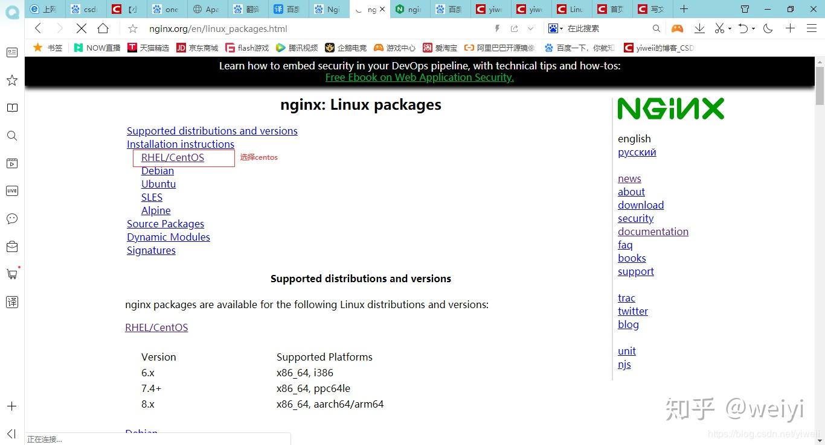This screenshot has height=445, width=825.
Task: Open a new tab with the plus button
Action: tap(684, 9)
